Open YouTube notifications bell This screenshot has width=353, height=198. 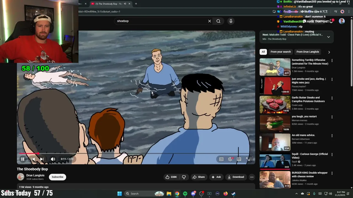click(331, 21)
